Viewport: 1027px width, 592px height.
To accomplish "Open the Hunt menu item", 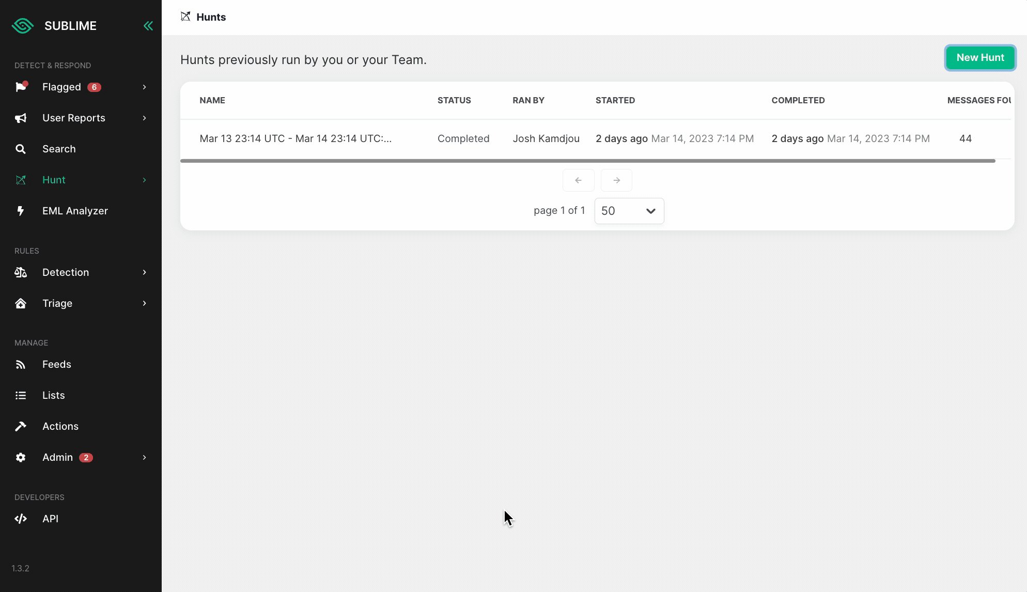I will tap(54, 180).
